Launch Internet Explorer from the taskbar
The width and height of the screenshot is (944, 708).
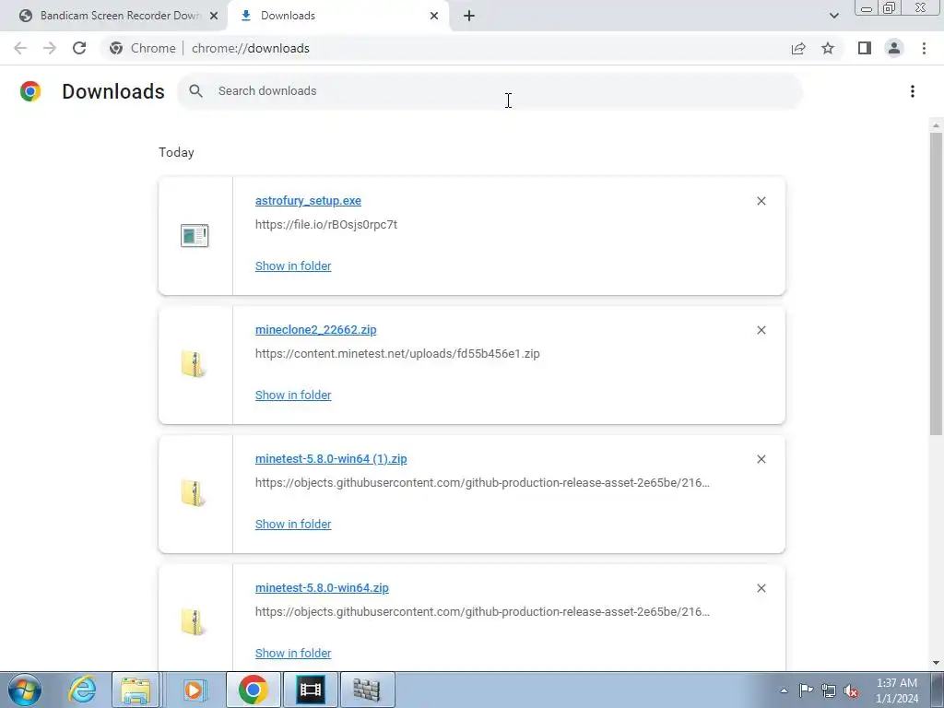(x=82, y=690)
